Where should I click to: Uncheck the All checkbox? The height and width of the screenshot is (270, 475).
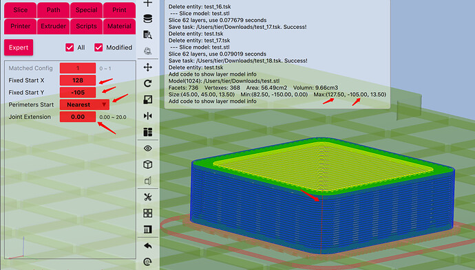tap(70, 47)
